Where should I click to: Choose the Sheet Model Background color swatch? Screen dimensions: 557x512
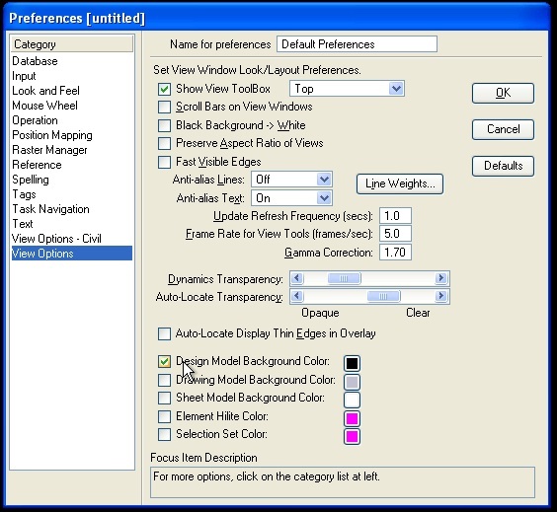(352, 400)
